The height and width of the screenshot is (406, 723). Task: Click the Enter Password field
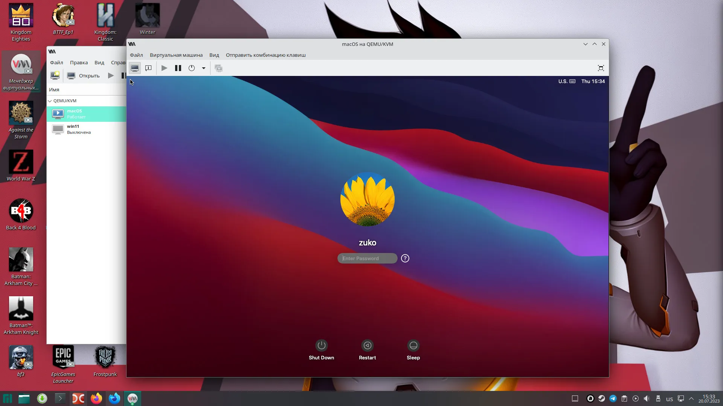[368, 258]
